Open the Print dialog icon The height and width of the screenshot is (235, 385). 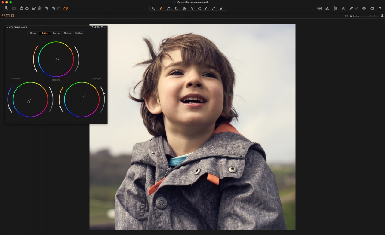(364, 8)
